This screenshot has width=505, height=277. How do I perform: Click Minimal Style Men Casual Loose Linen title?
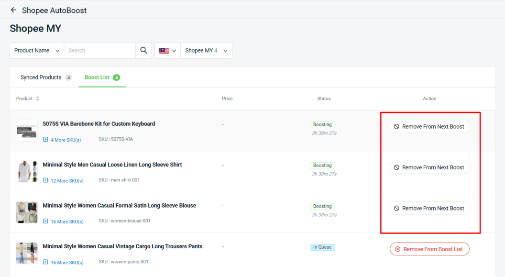[112, 165]
